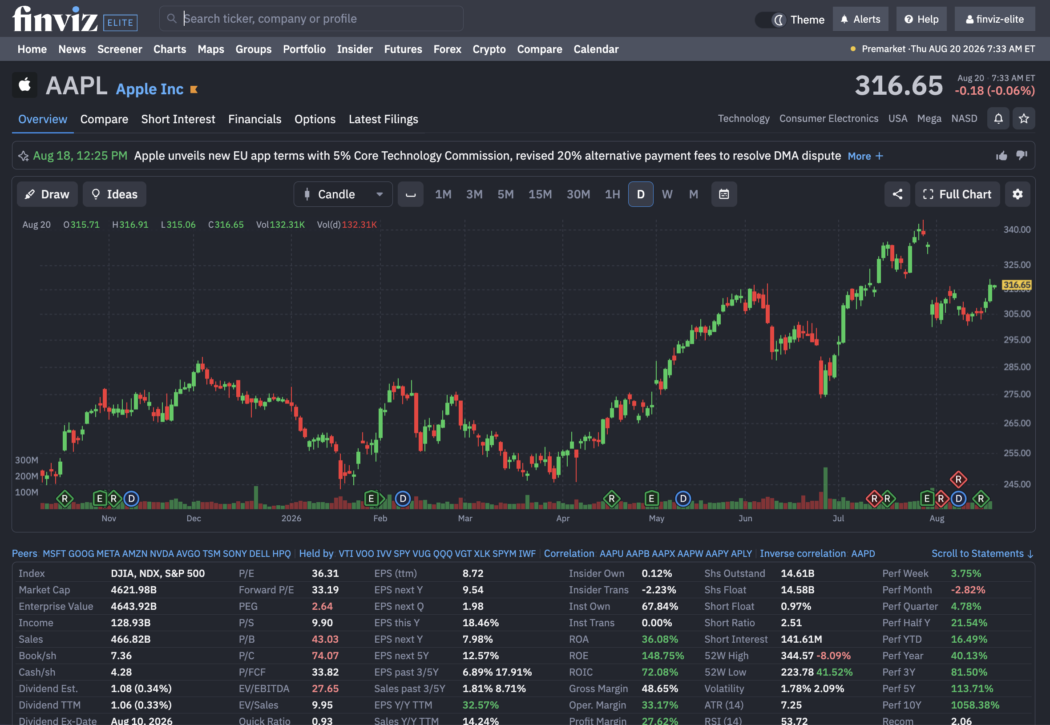Go to the Maps page
The height and width of the screenshot is (725, 1050).
(x=210, y=49)
